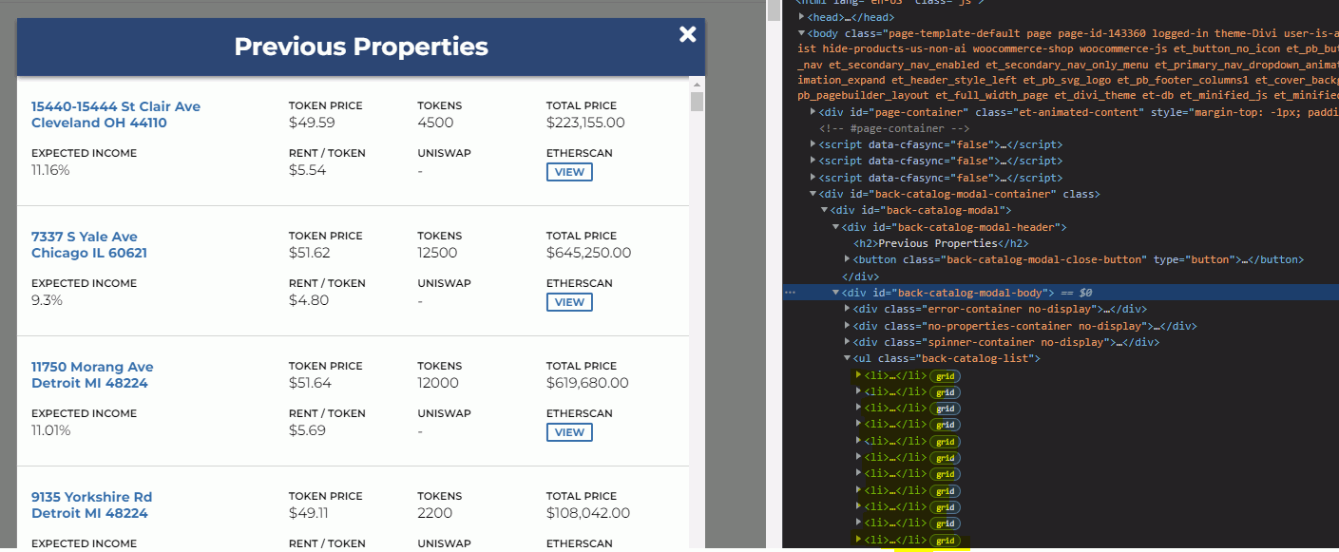The width and height of the screenshot is (1339, 552).
Task: Click the ellipsis beside the selected DOM node
Action: 790,293
